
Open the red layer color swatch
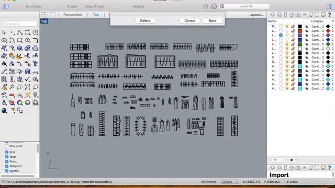pos(300,31)
